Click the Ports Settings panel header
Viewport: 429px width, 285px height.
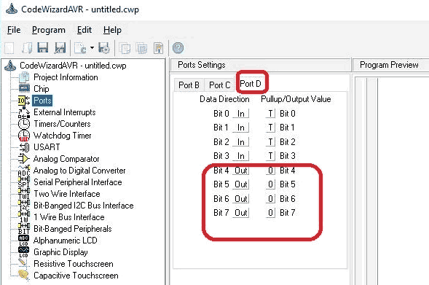(x=260, y=65)
